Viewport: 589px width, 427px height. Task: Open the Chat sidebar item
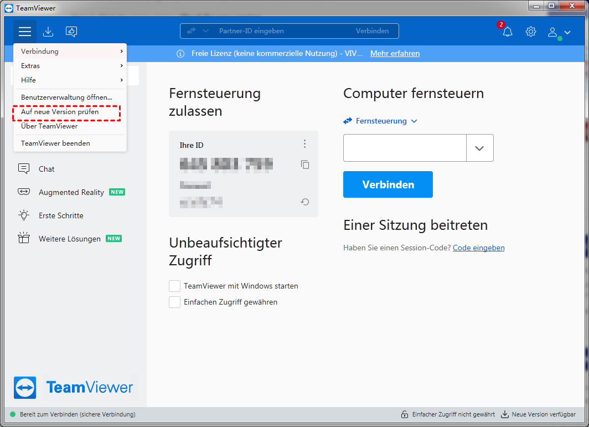(x=46, y=169)
